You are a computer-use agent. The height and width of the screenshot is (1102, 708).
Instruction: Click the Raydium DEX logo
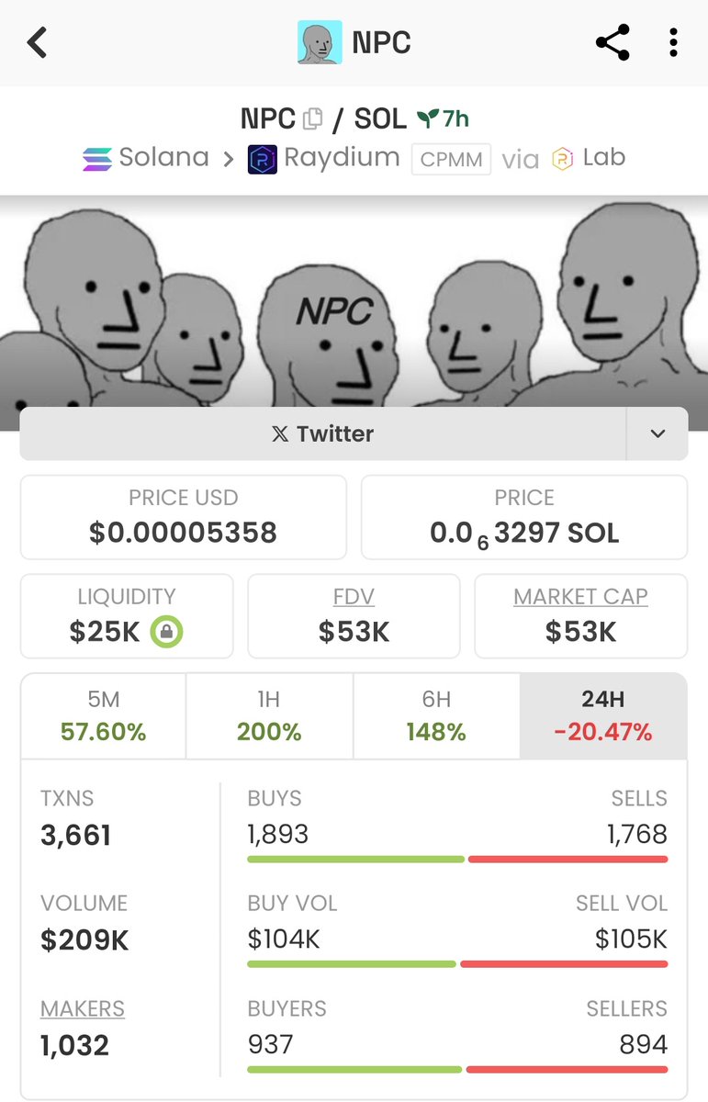[263, 159]
